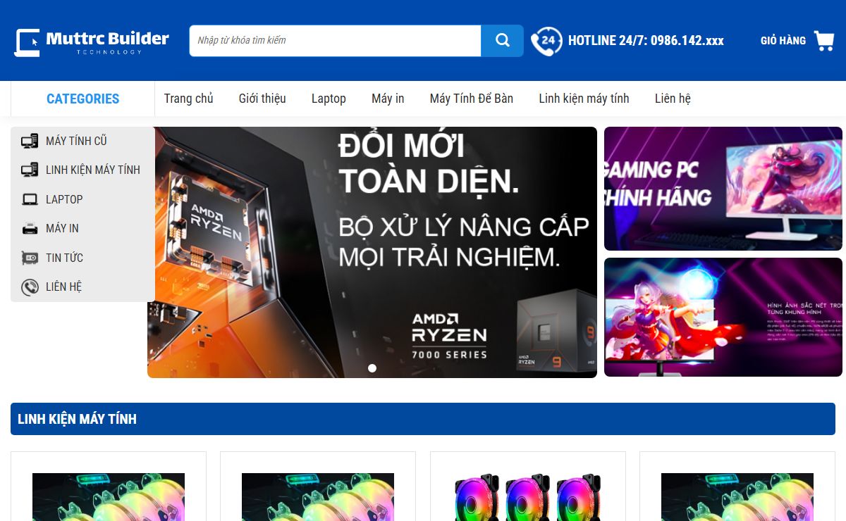Open the Gaming PC chính hãng banner
The height and width of the screenshot is (521, 846).
tap(723, 189)
